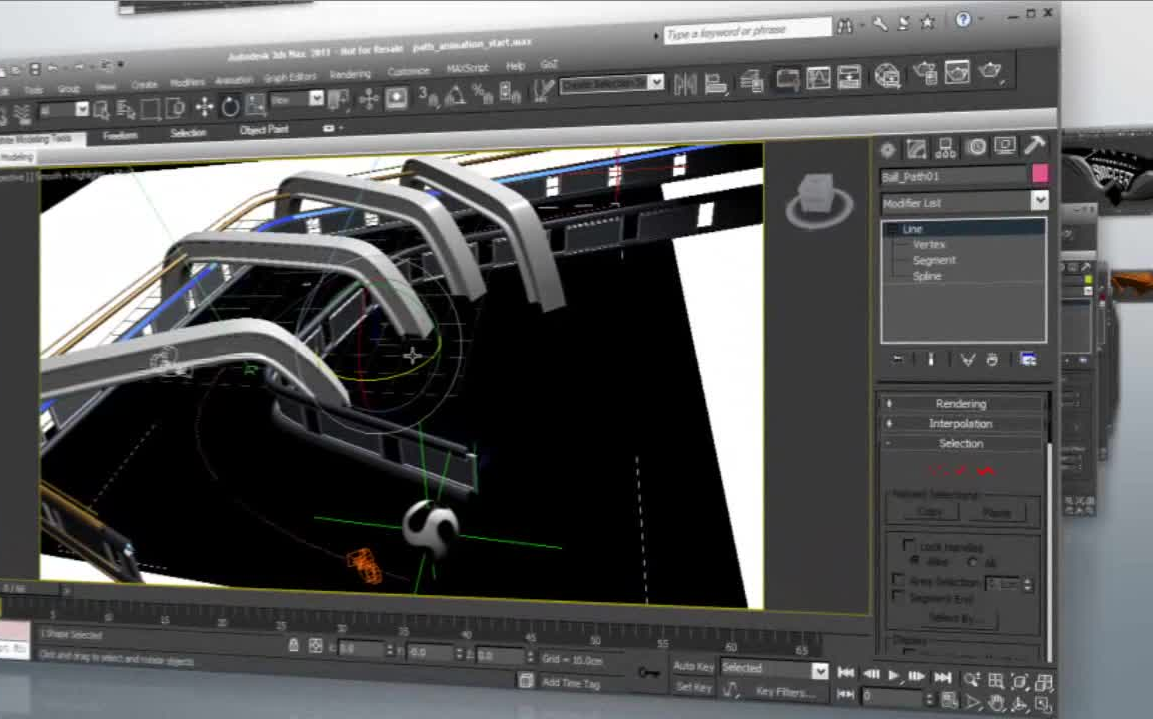The height and width of the screenshot is (719, 1153).
Task: Select the Move transform tool
Action: coord(204,107)
